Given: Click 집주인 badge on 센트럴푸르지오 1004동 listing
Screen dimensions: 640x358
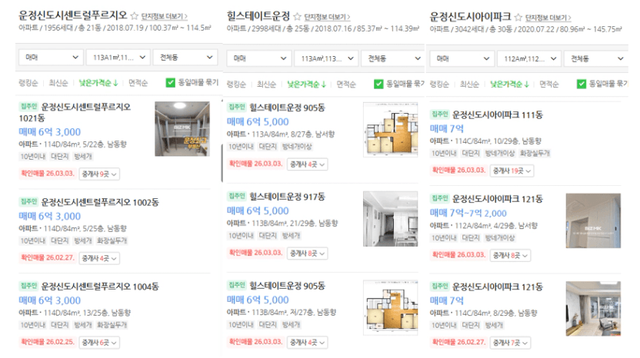Looking at the screenshot, I should 28,286.
